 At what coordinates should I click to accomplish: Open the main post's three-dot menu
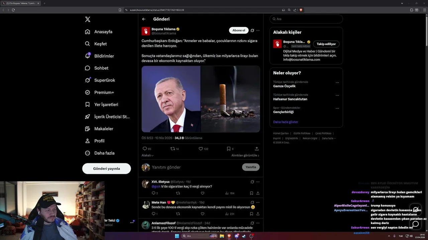point(258,30)
